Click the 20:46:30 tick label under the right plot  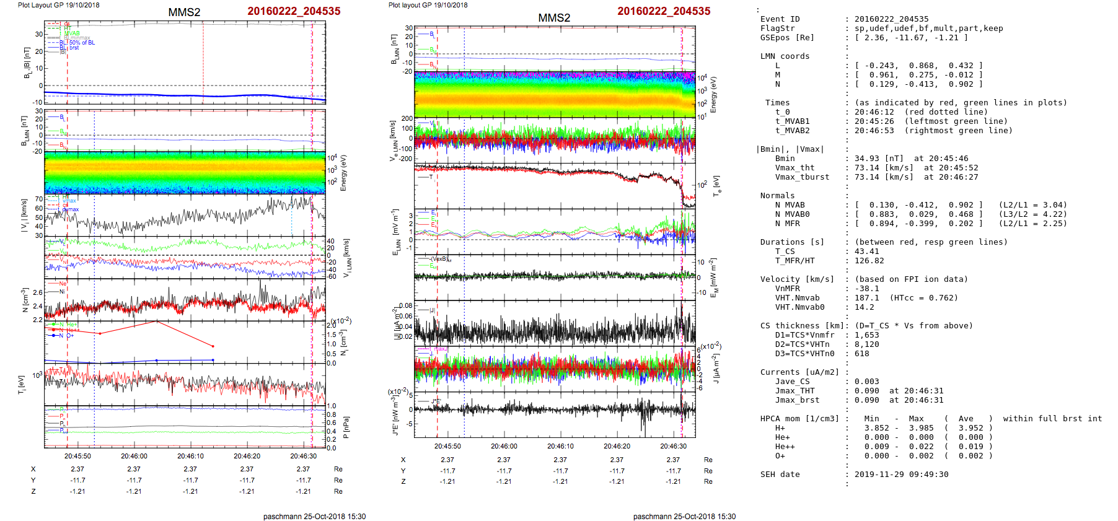(673, 446)
